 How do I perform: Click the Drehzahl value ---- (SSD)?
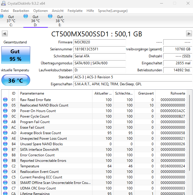coord(178,56)
